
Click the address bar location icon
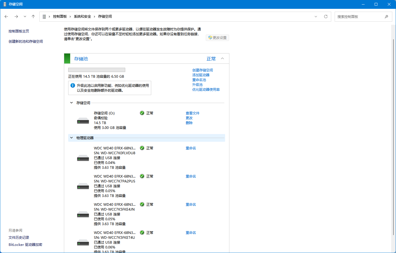tap(44, 17)
